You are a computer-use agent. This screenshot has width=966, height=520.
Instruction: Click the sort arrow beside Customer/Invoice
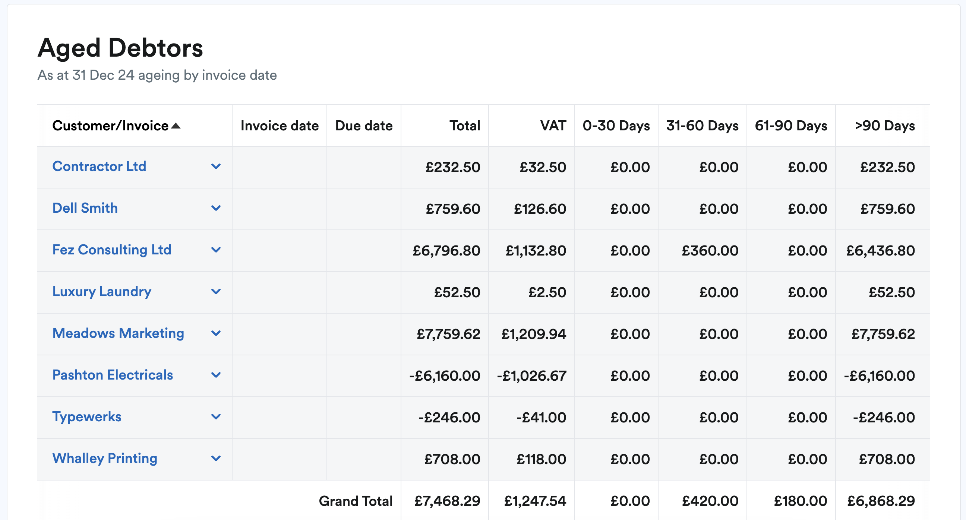click(x=176, y=126)
